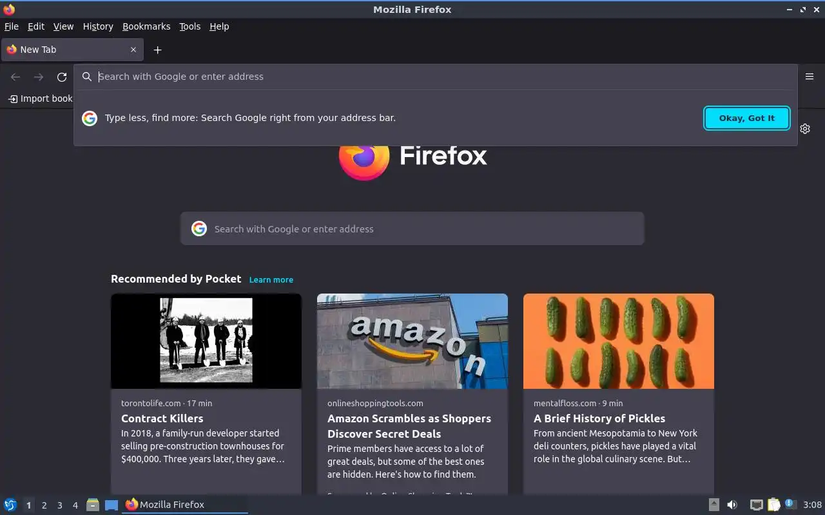
Task: Click the forward navigation arrow
Action: point(39,77)
